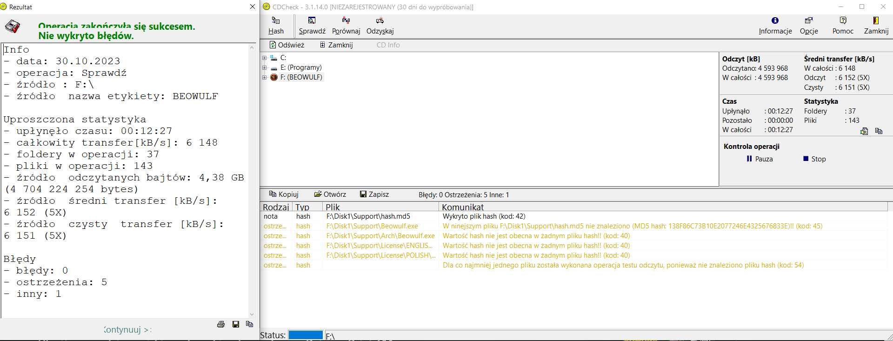Refresh drive list with Odśwież
The width and height of the screenshot is (893, 341).
pyautogui.click(x=287, y=45)
